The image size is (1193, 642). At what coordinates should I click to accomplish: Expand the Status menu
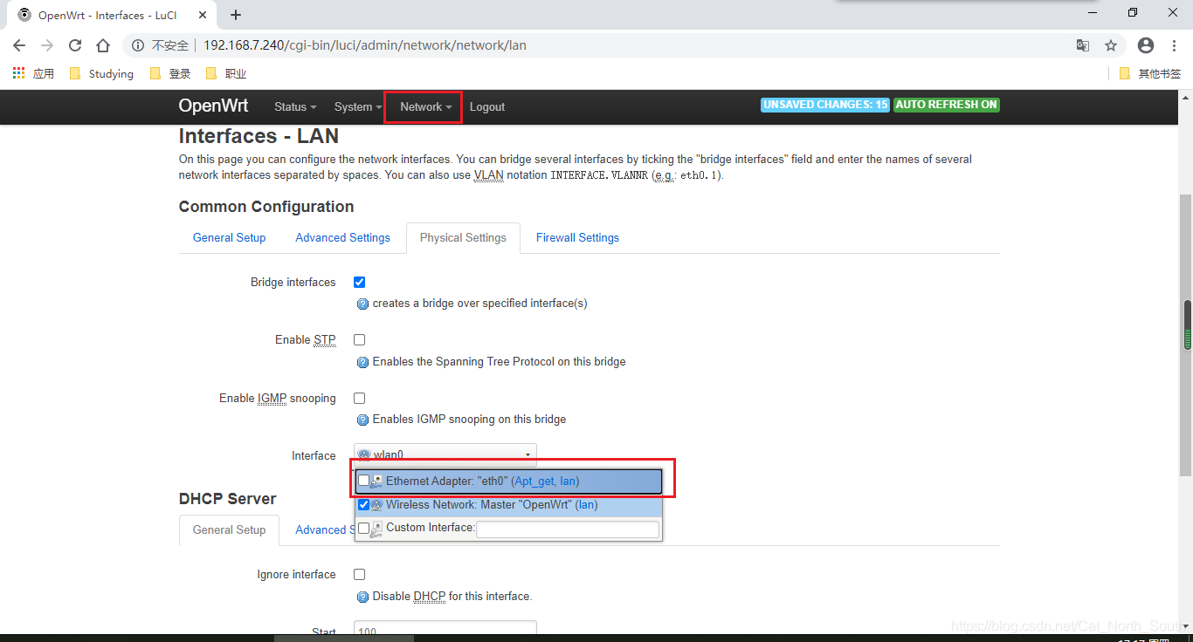tap(295, 106)
